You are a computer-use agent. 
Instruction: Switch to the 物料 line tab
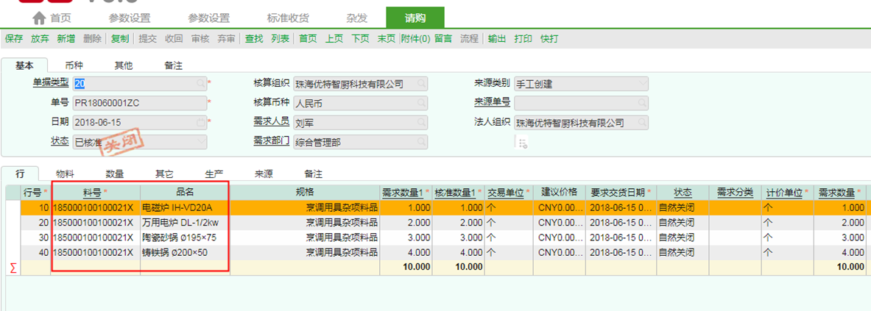pyautogui.click(x=65, y=174)
